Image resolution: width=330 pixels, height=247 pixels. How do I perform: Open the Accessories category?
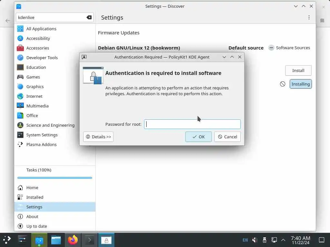(55, 48)
